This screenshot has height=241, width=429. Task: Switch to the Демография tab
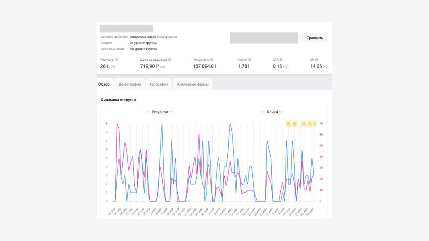click(130, 85)
